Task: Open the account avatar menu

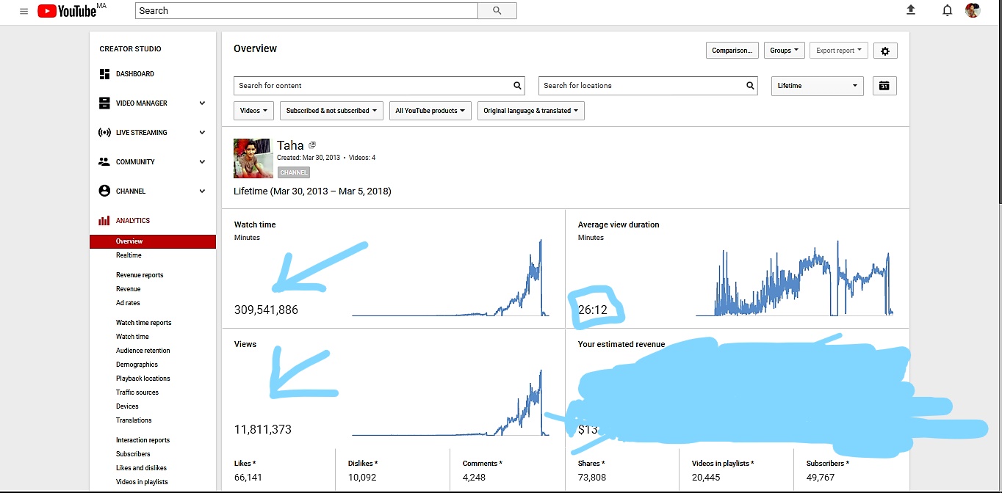Action: coord(973,10)
